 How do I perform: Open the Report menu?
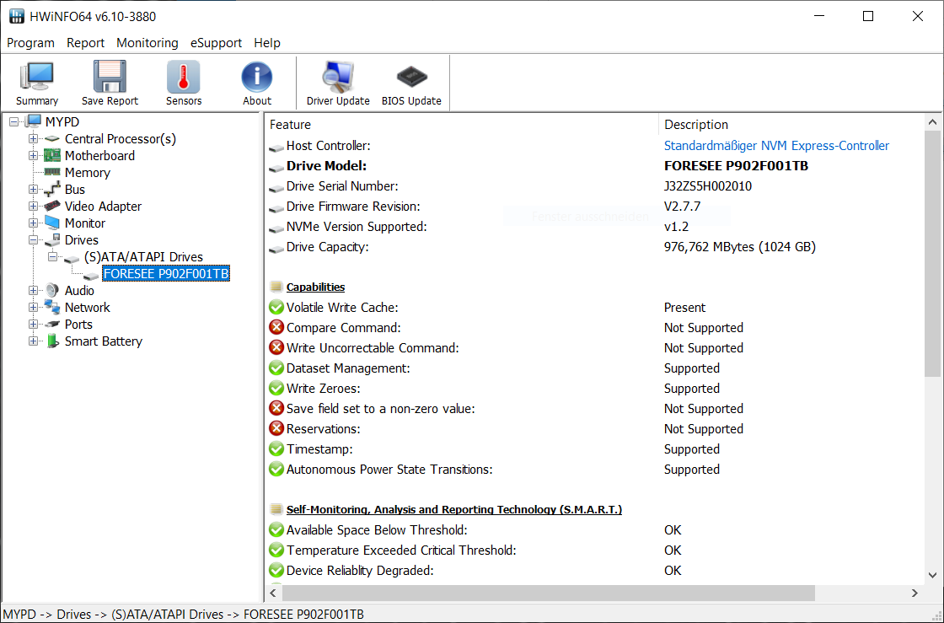pos(85,43)
